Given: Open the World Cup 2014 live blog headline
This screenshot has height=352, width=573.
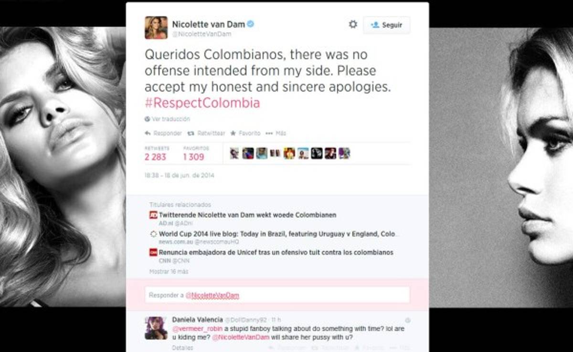Looking at the screenshot, I should pyautogui.click(x=277, y=234).
